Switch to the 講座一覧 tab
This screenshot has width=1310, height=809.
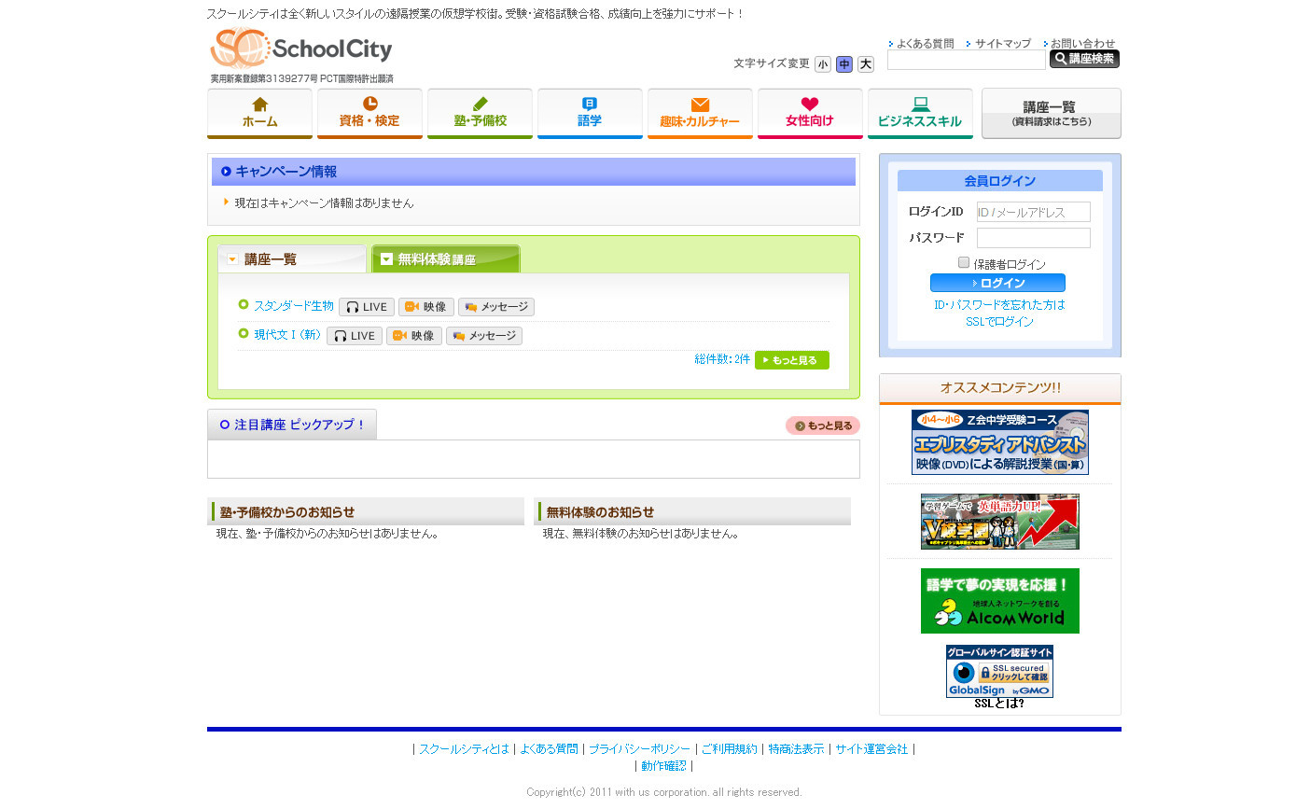293,259
